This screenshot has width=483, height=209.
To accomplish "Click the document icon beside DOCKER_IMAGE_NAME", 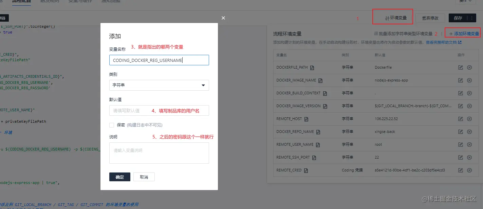I will (320, 80).
